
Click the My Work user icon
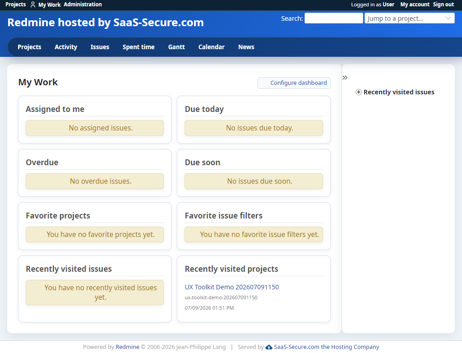(x=33, y=5)
